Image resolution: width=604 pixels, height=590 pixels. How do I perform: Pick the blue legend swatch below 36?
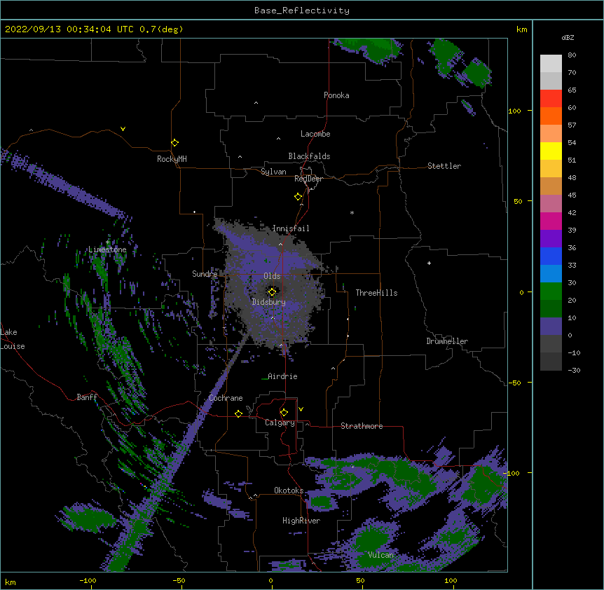tap(551, 256)
